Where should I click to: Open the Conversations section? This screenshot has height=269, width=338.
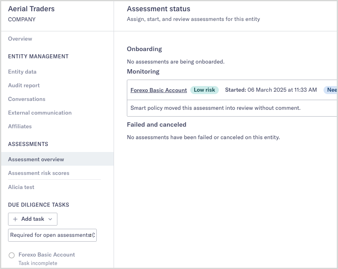click(26, 99)
